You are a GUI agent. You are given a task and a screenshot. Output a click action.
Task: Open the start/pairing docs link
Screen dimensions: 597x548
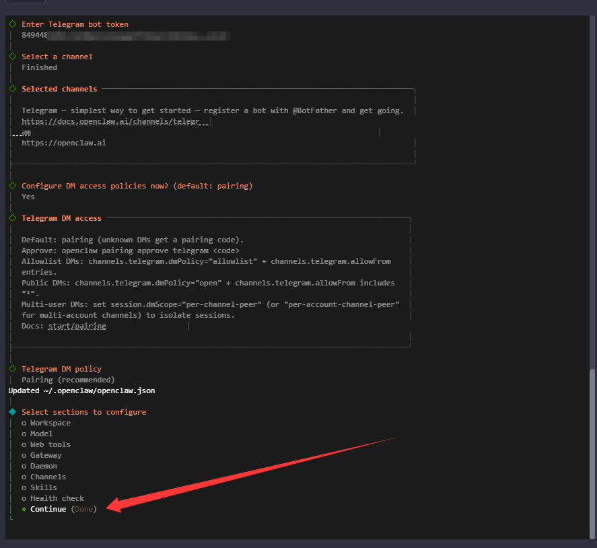click(77, 326)
